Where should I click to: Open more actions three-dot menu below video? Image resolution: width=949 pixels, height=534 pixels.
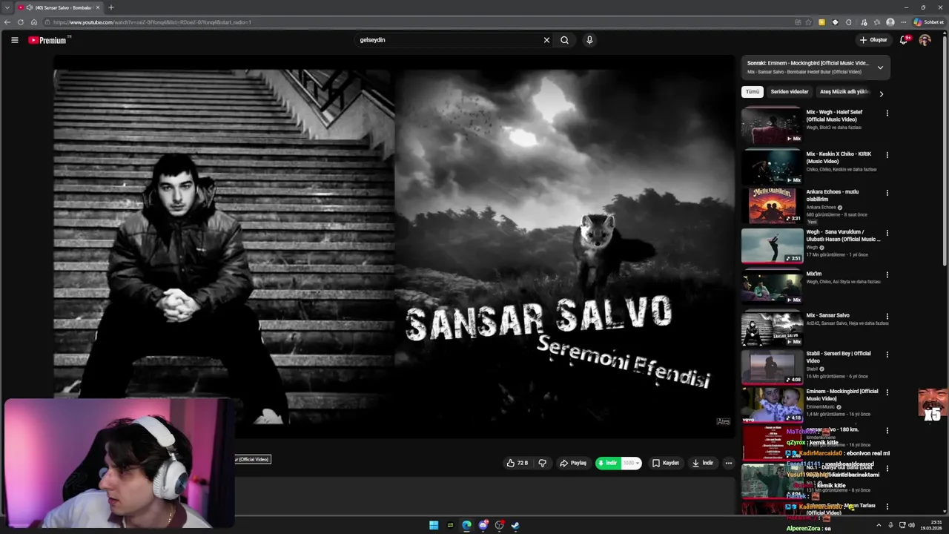(x=728, y=463)
